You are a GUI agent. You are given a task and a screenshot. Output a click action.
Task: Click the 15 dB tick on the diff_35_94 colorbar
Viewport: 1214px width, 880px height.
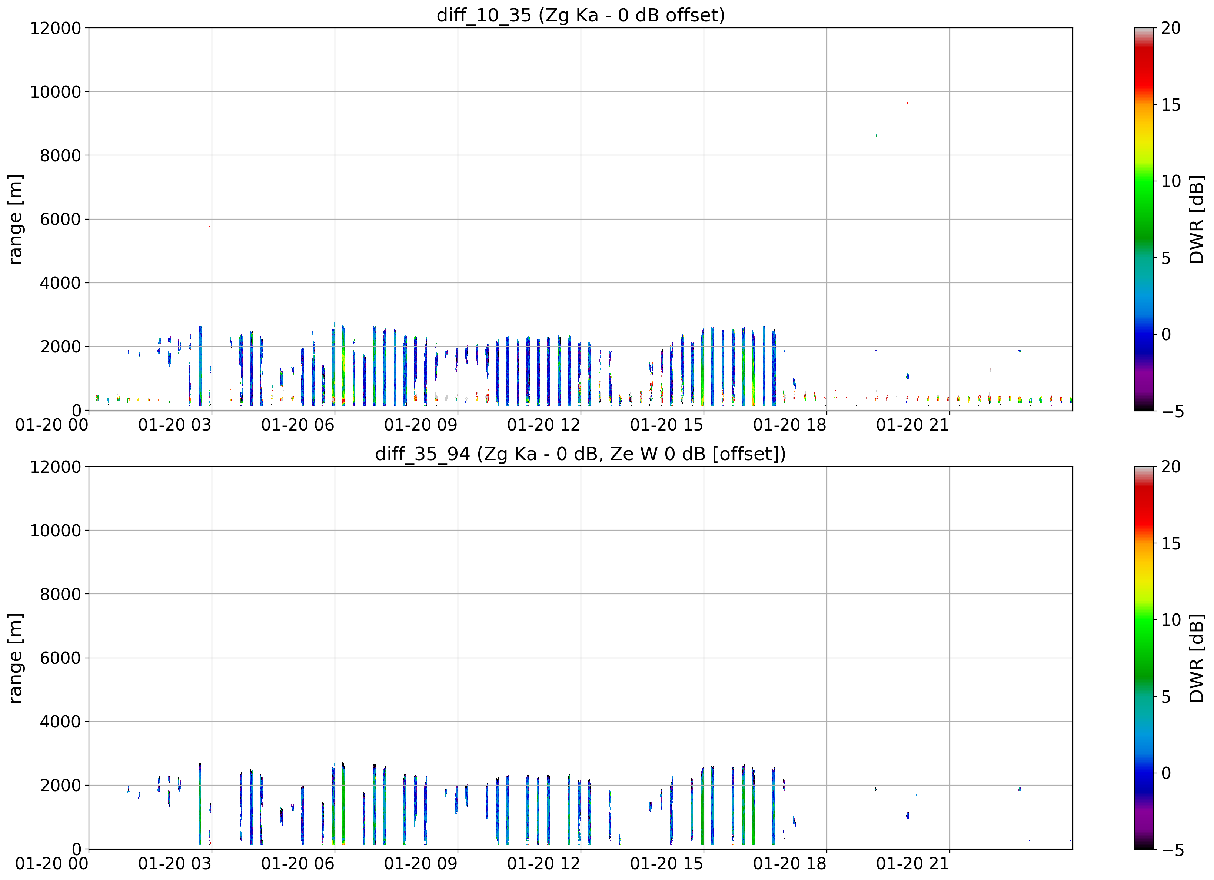pos(1171,543)
